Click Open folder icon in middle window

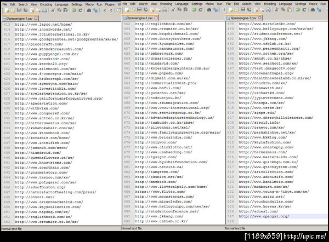133,10
